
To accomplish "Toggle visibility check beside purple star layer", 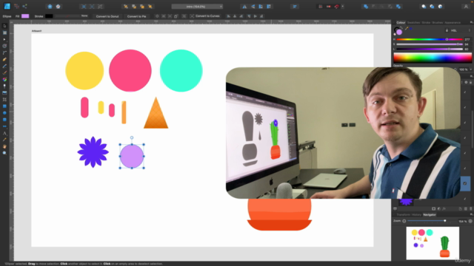I will point(465,199).
